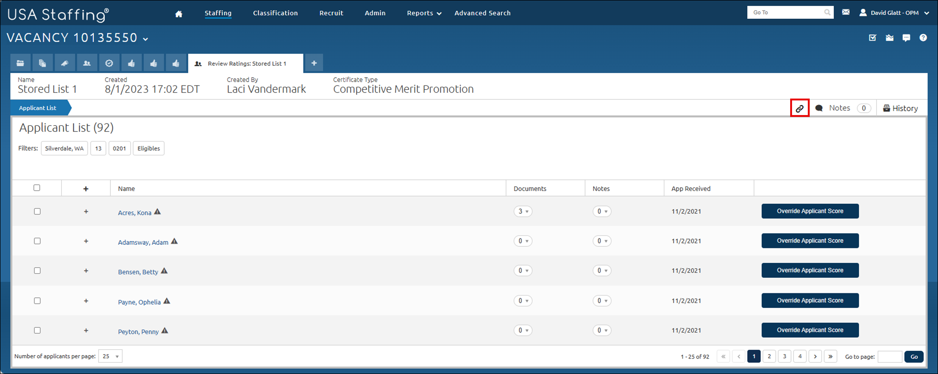The width and height of the screenshot is (938, 374).
Task: Jump to first page double-arrow icon
Action: click(x=723, y=356)
